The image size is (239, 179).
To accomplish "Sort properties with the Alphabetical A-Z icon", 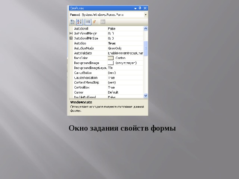I will pos(80,22).
